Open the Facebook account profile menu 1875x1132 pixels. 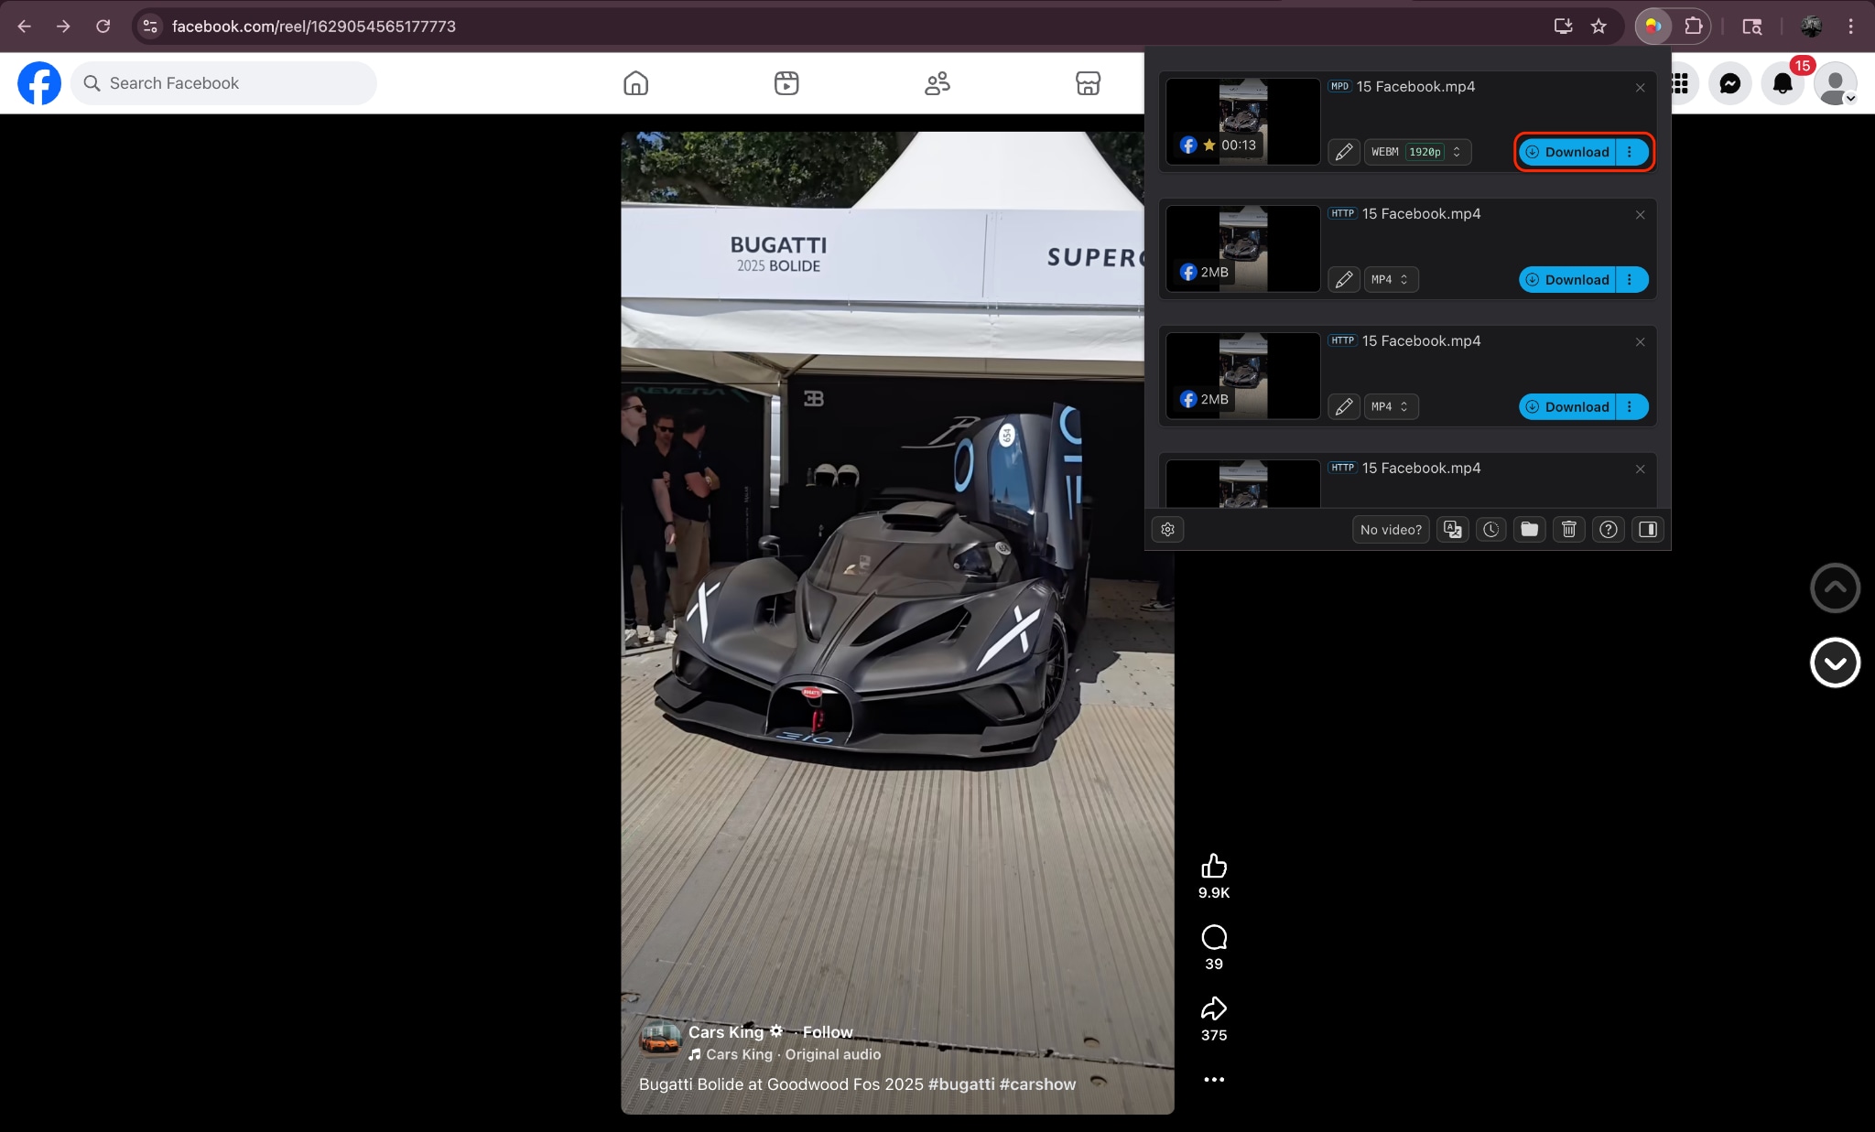1836,84
